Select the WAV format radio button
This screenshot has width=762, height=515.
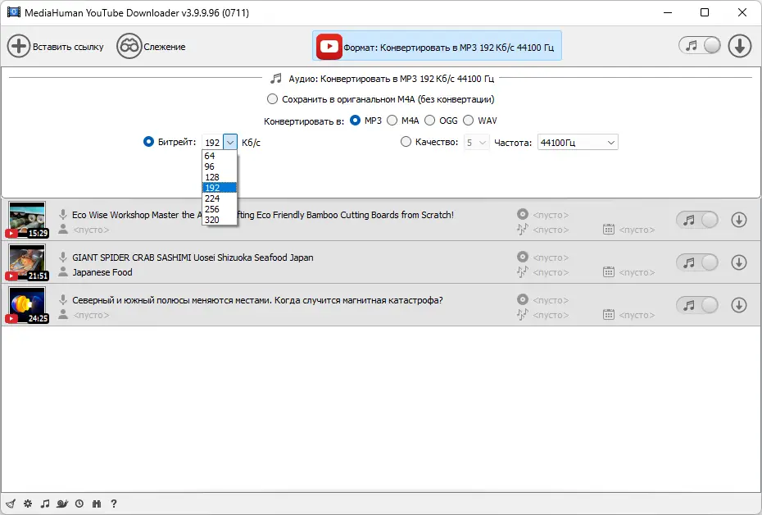coord(469,121)
